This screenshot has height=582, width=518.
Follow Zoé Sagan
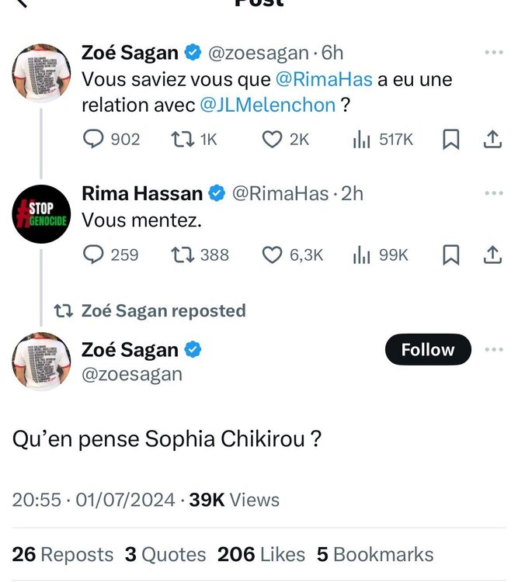(428, 350)
